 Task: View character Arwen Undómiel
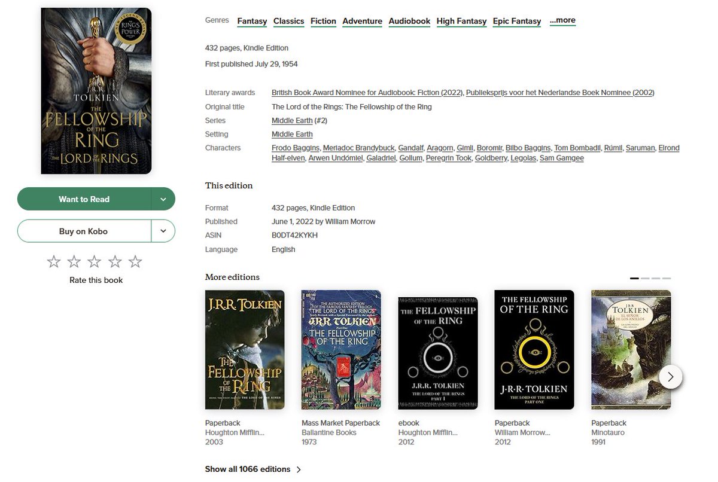(335, 158)
